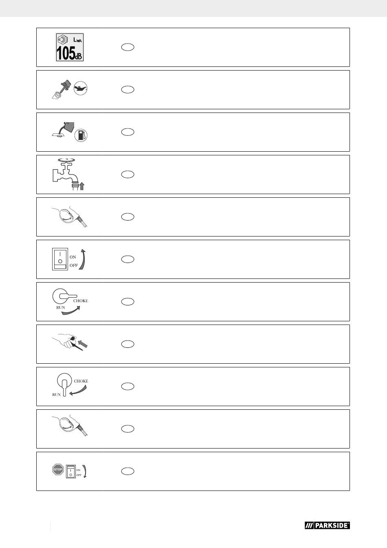Image resolution: width=387 pixels, height=548 pixels.
Task: Click the 105 dB sound level icon
Action: pos(70,47)
